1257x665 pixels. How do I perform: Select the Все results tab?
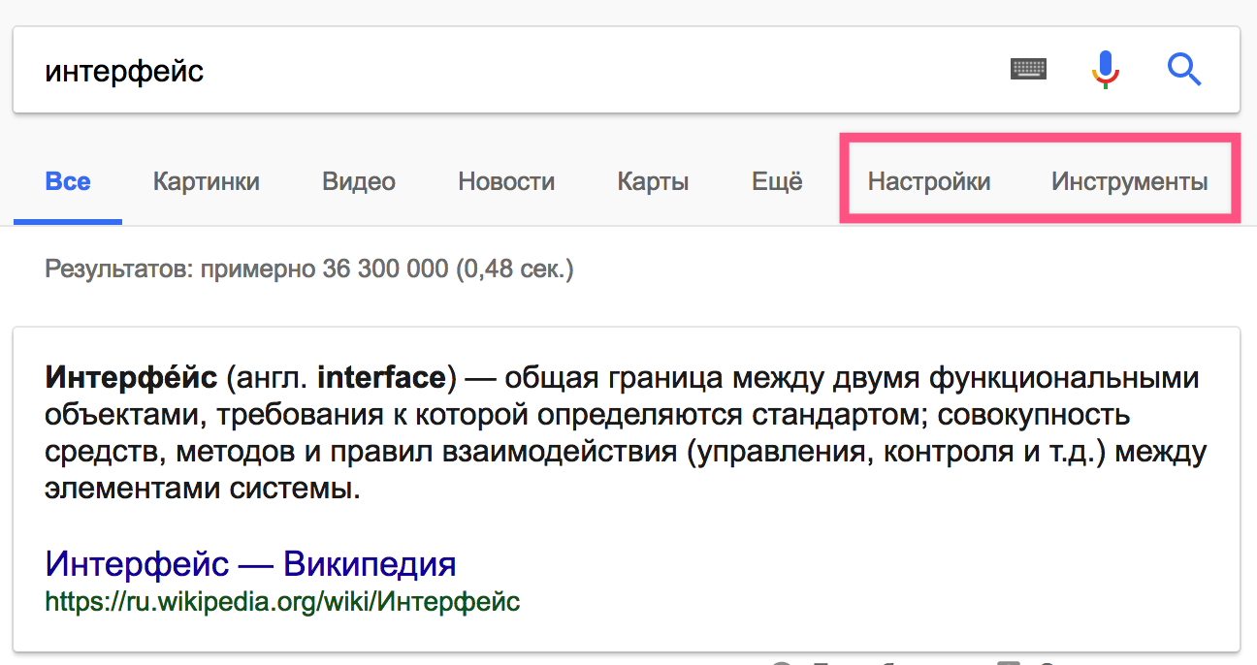tap(68, 182)
